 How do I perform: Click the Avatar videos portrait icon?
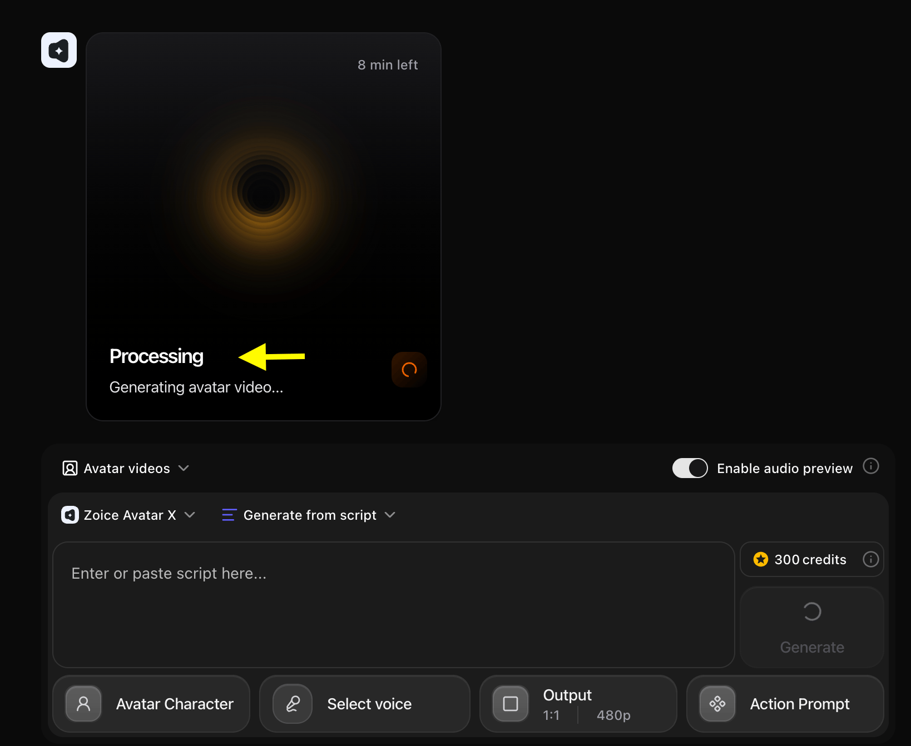[70, 468]
